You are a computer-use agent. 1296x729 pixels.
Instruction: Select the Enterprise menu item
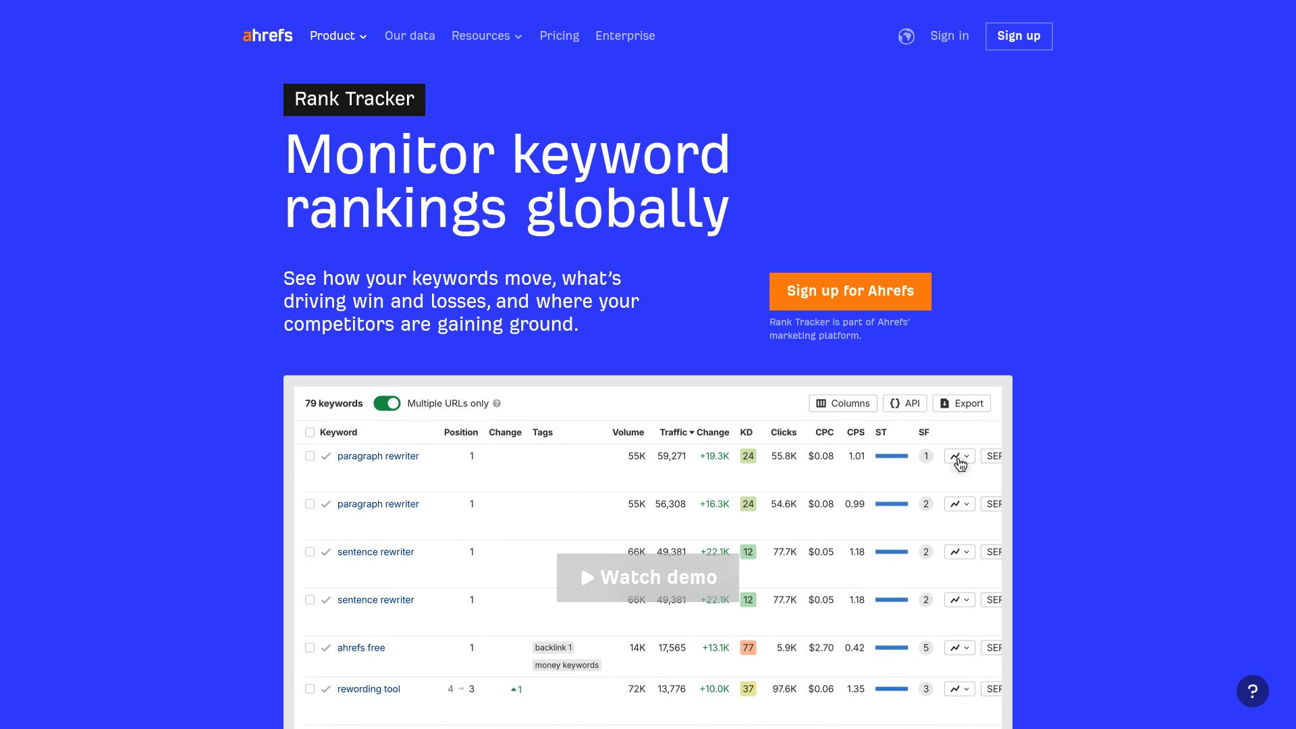(625, 36)
